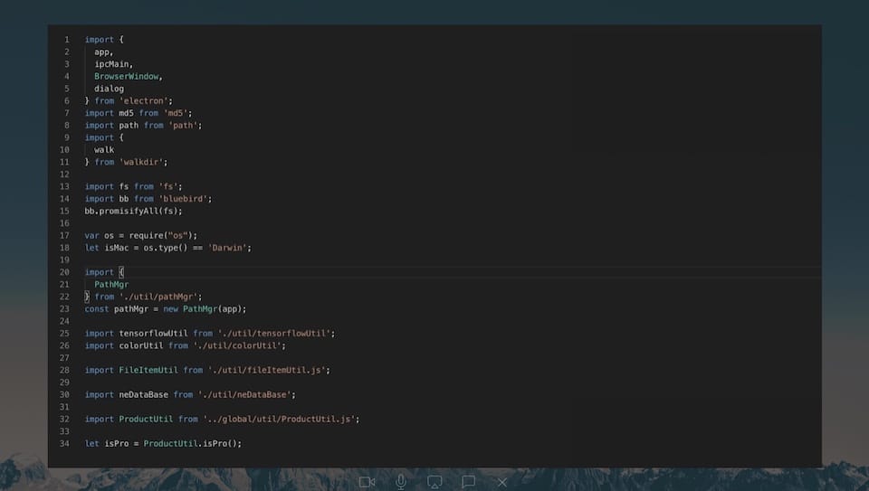Click FileItemUtil identifier on line 28

point(148,370)
